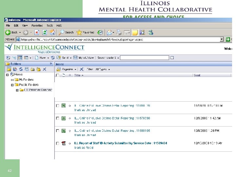
Task: Open the Tools menu
Action: click(50, 26)
